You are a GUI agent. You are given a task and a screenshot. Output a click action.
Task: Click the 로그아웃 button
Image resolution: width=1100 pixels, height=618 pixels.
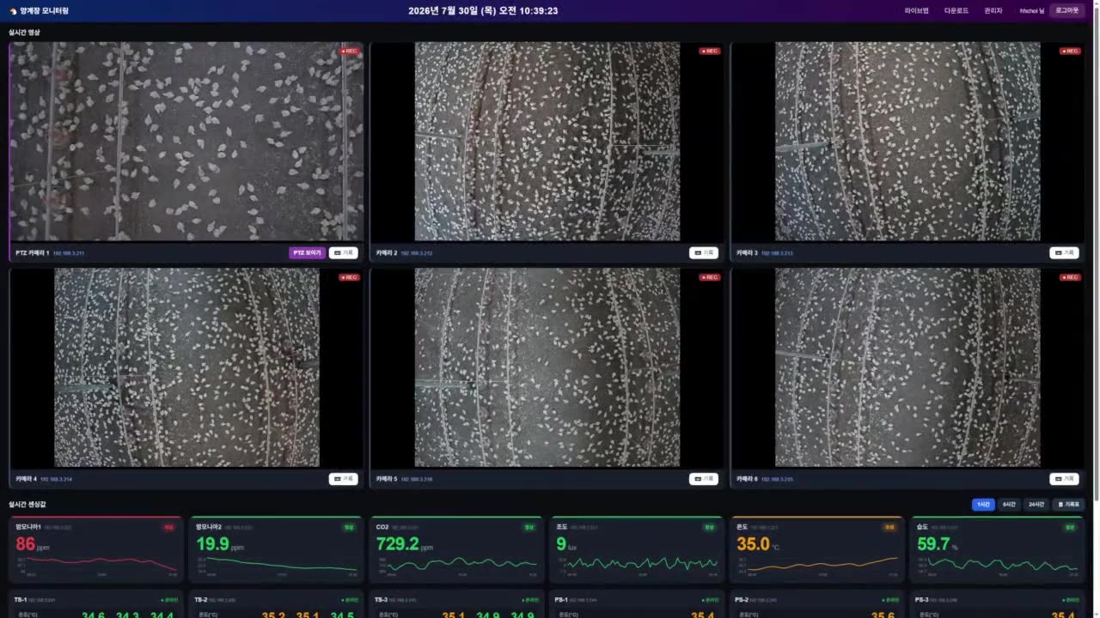[x=1067, y=10]
